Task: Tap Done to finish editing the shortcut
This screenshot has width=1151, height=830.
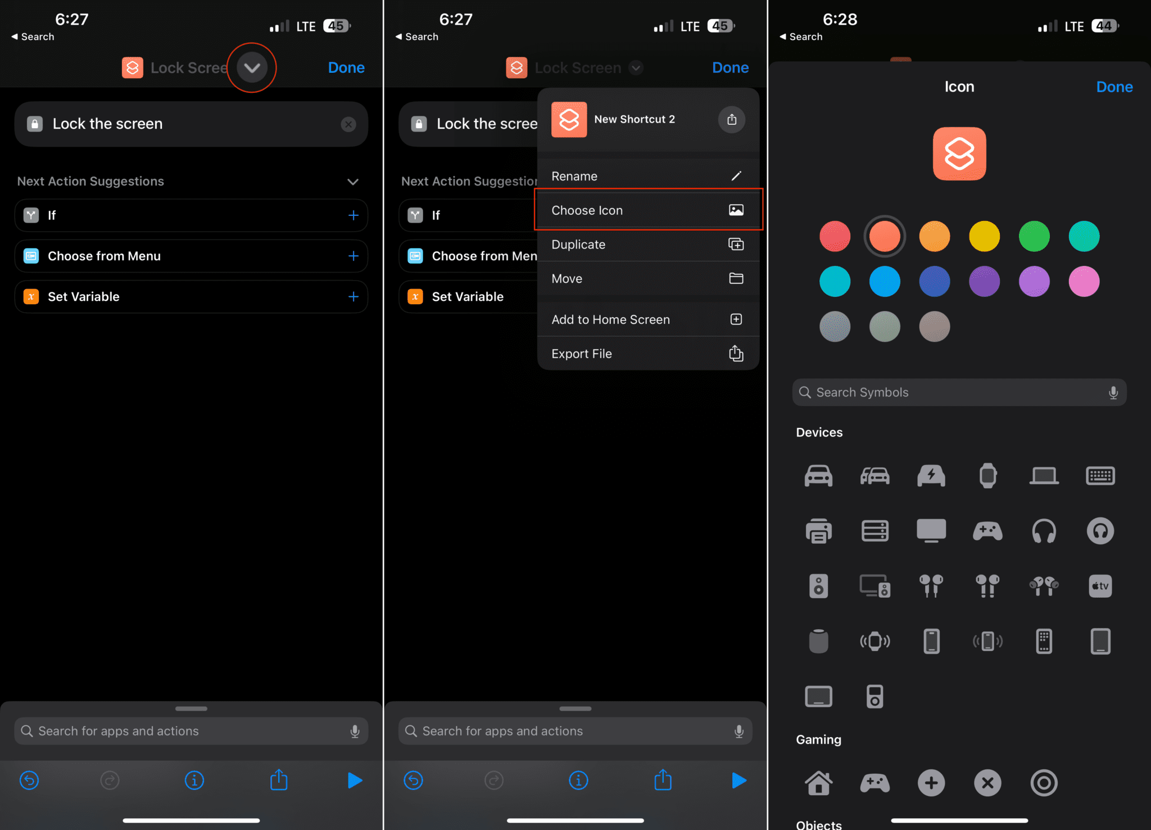Action: (x=346, y=67)
